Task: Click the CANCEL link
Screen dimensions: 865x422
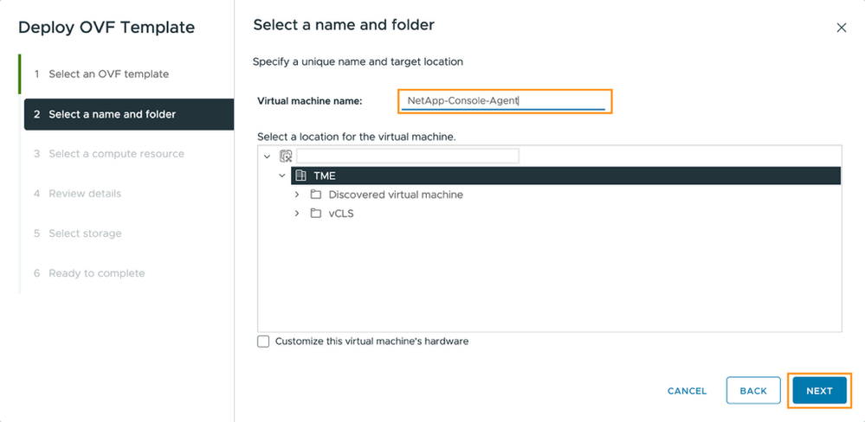Action: tap(687, 391)
